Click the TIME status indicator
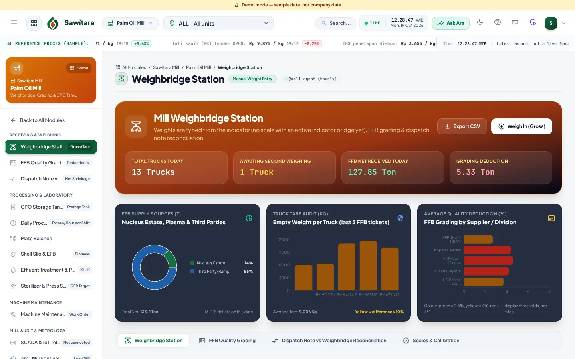Screen dimensions: 575x359 click(372, 23)
